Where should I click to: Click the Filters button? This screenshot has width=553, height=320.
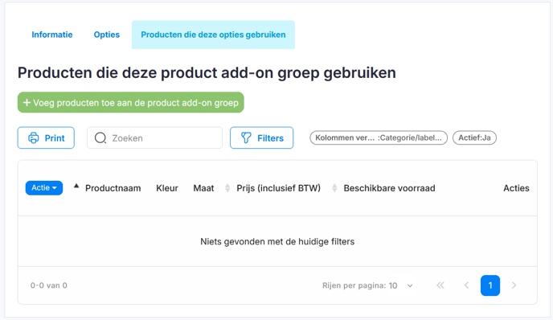262,138
